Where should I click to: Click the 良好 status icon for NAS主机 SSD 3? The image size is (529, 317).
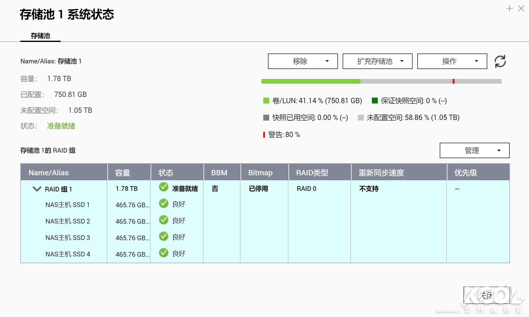[164, 237]
